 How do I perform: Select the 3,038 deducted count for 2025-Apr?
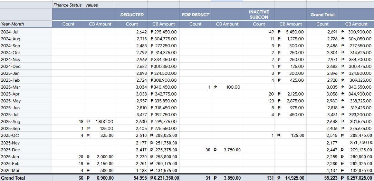point(132,94)
